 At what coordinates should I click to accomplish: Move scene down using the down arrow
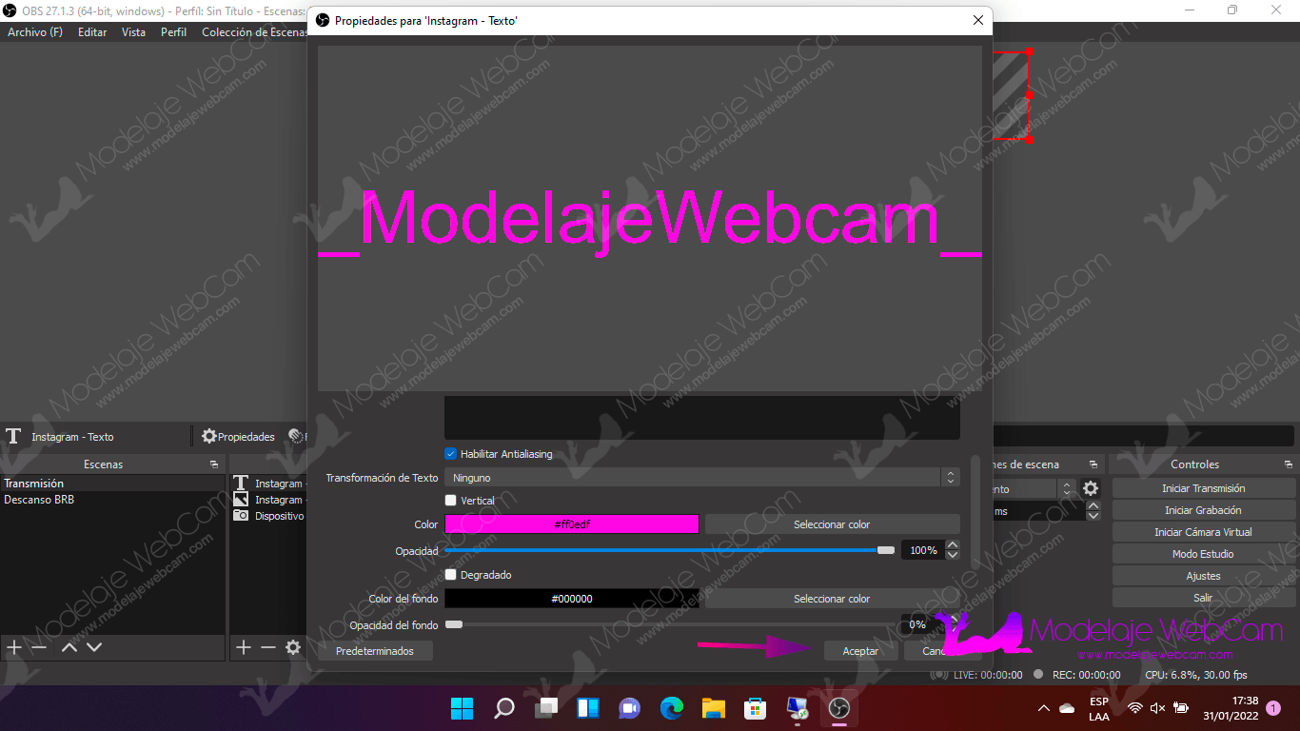coord(94,647)
